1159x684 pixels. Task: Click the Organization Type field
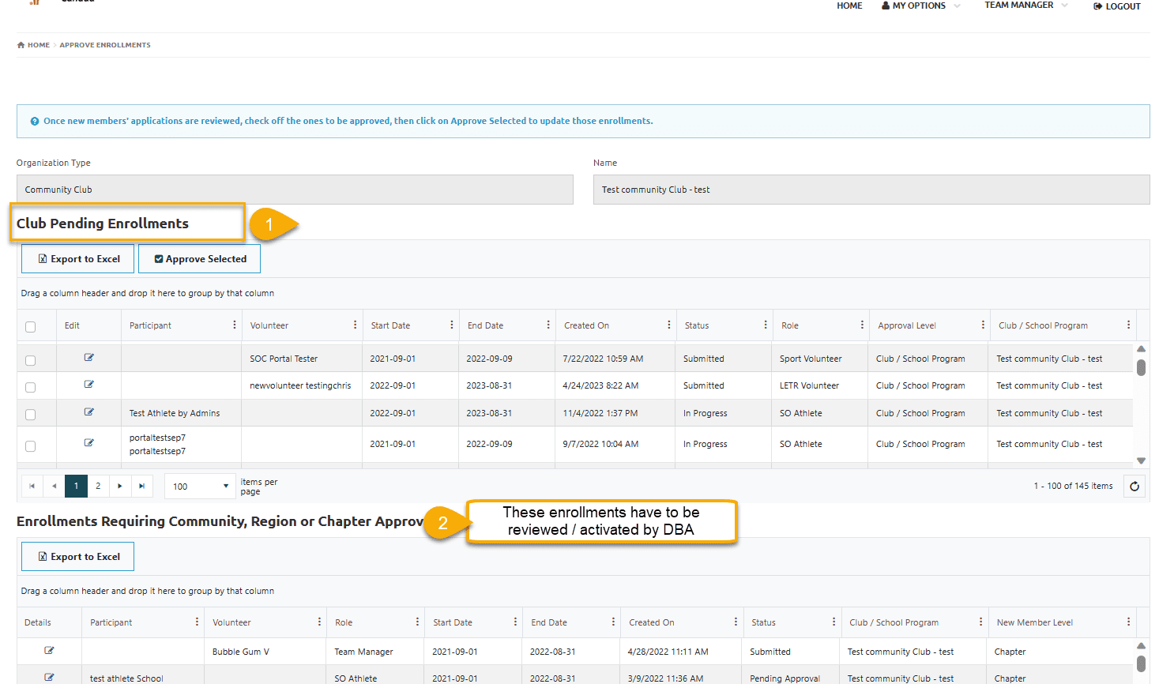[x=295, y=190]
